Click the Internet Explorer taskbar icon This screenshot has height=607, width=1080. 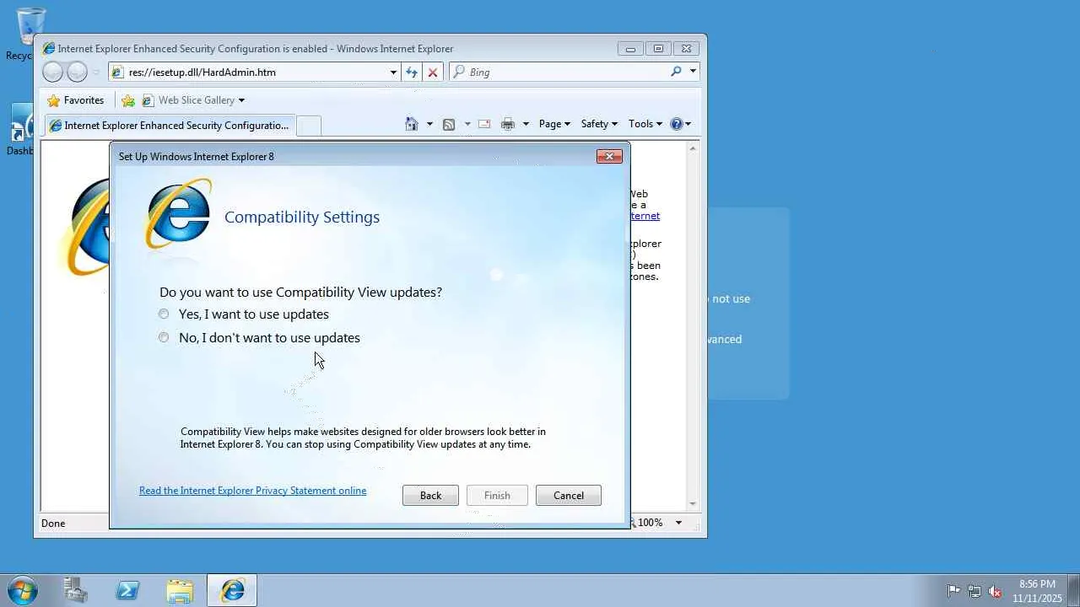coord(232,591)
